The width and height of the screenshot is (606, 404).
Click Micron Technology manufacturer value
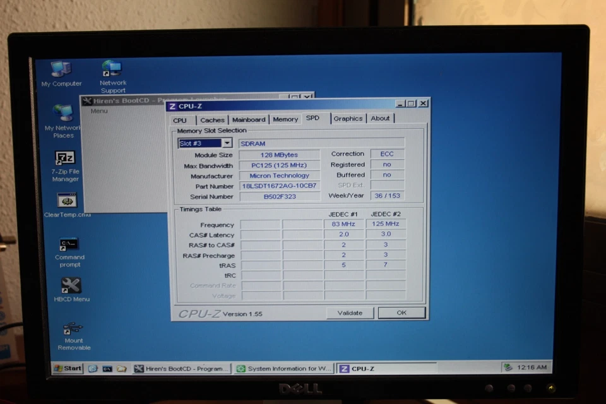click(280, 175)
